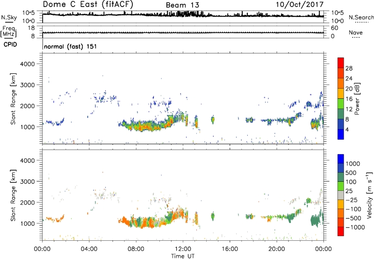Pick the red bottom segment of velocity colorbar
The width and height of the screenshot is (374, 259).
point(341,231)
